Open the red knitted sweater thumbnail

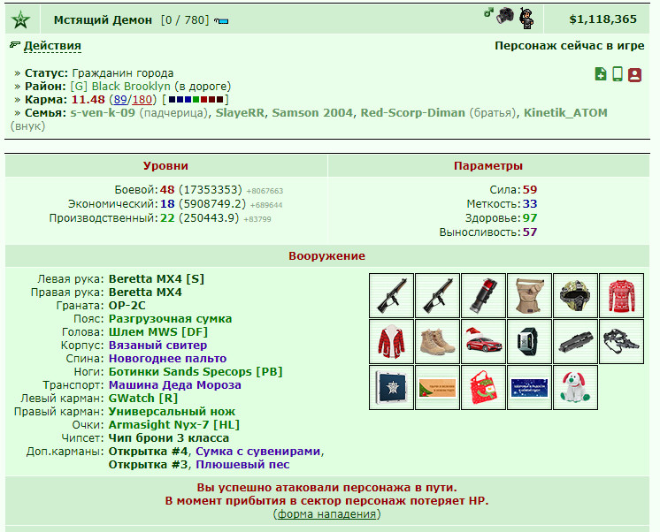click(x=621, y=296)
